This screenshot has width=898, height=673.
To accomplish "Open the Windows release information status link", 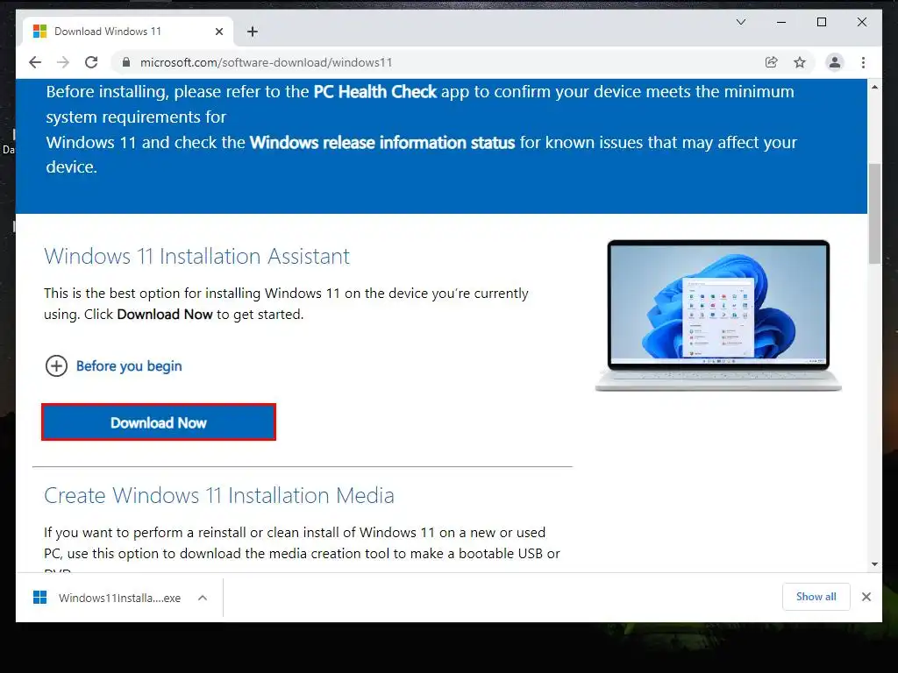I will point(382,143).
